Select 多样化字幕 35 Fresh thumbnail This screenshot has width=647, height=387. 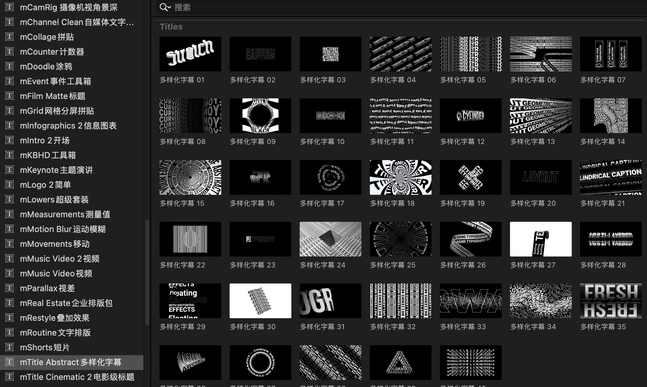(x=611, y=301)
